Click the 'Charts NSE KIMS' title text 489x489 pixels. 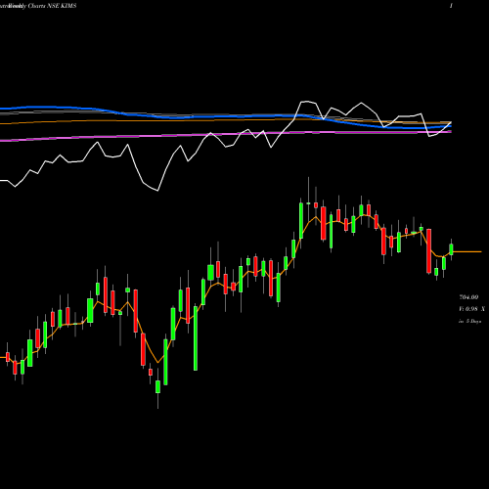point(52,6)
